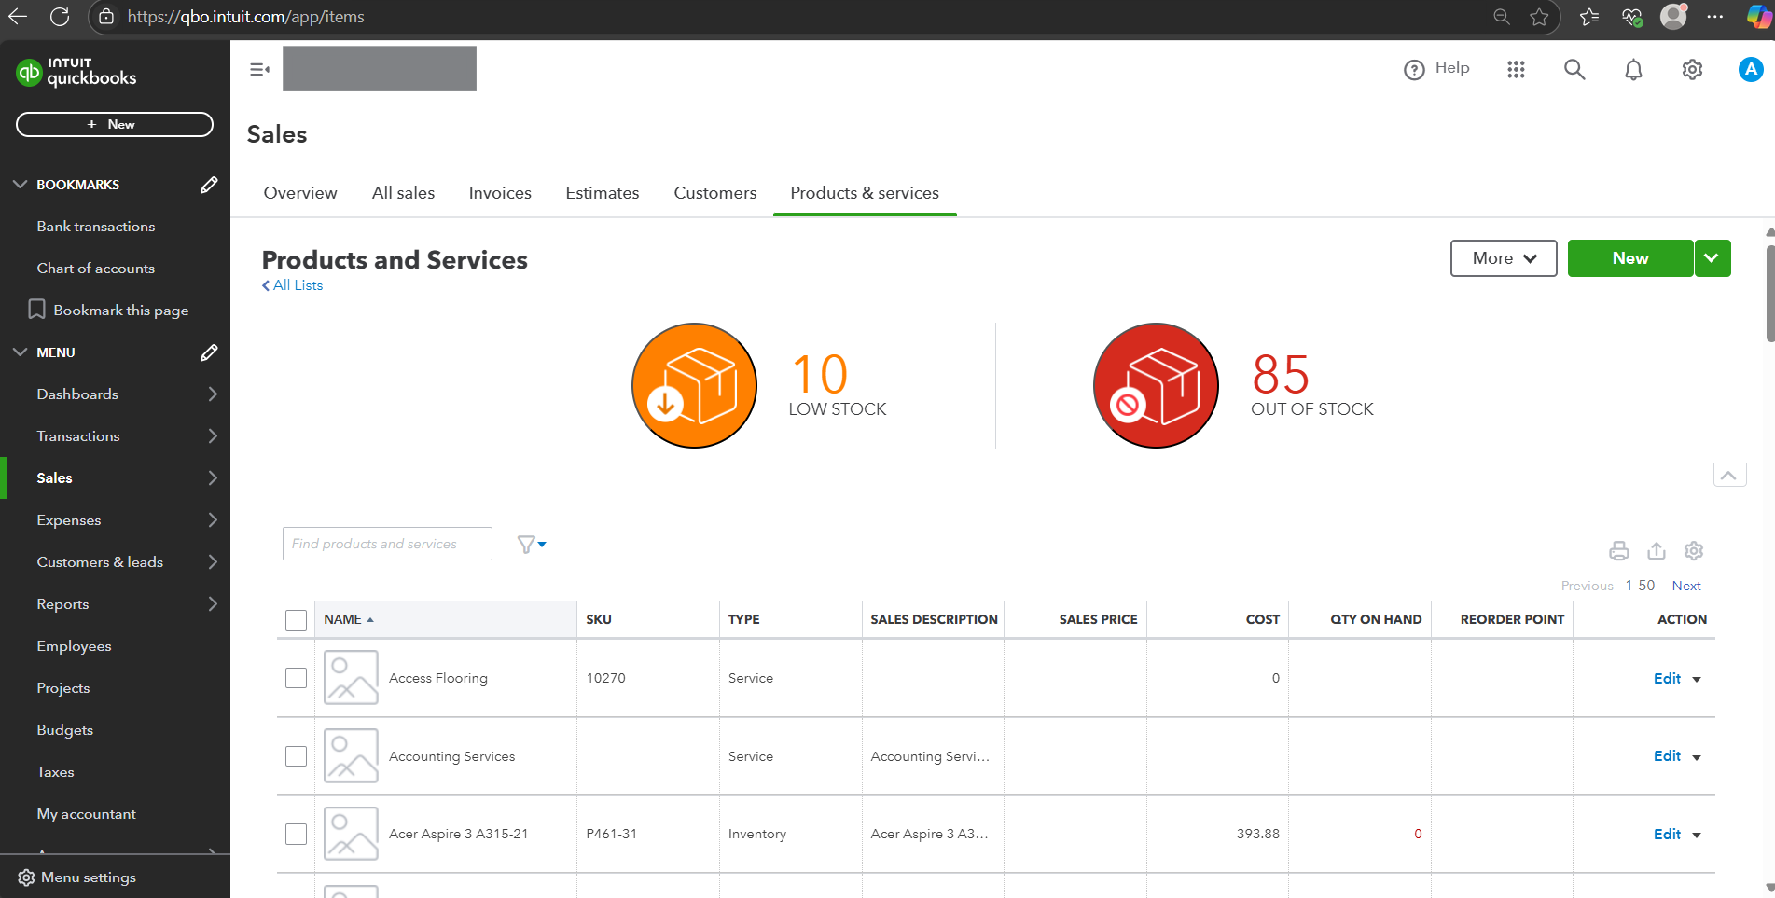Collapse the stock summary panel

(1728, 476)
